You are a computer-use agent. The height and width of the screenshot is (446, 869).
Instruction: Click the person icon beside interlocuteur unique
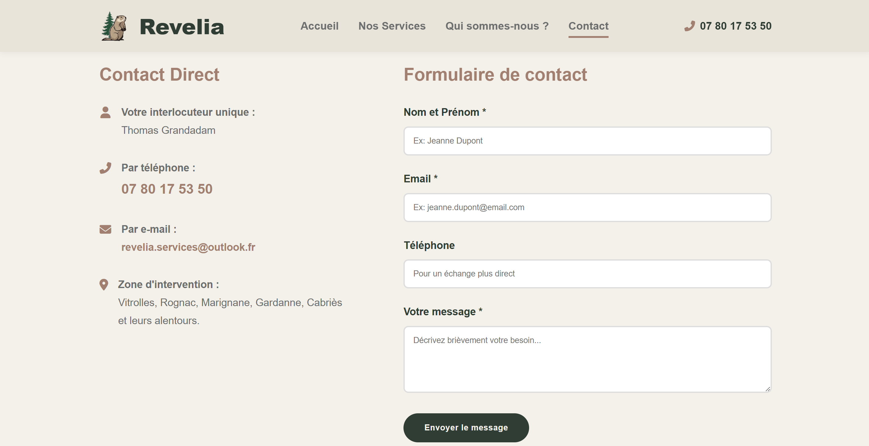tap(105, 112)
